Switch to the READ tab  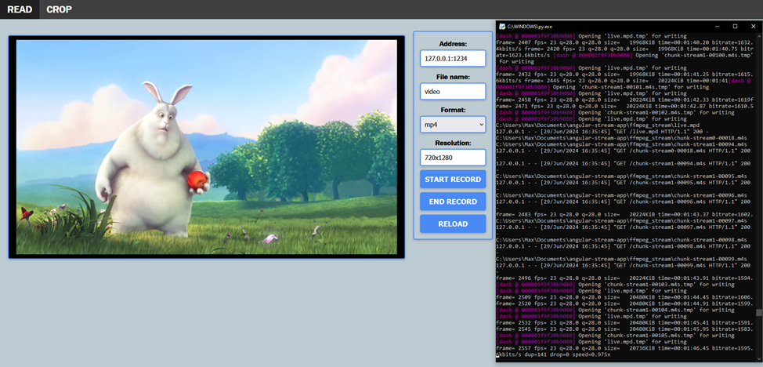[20, 9]
